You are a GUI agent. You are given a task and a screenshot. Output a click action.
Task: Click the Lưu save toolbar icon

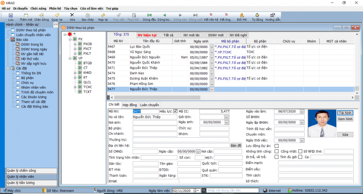click(10, 15)
